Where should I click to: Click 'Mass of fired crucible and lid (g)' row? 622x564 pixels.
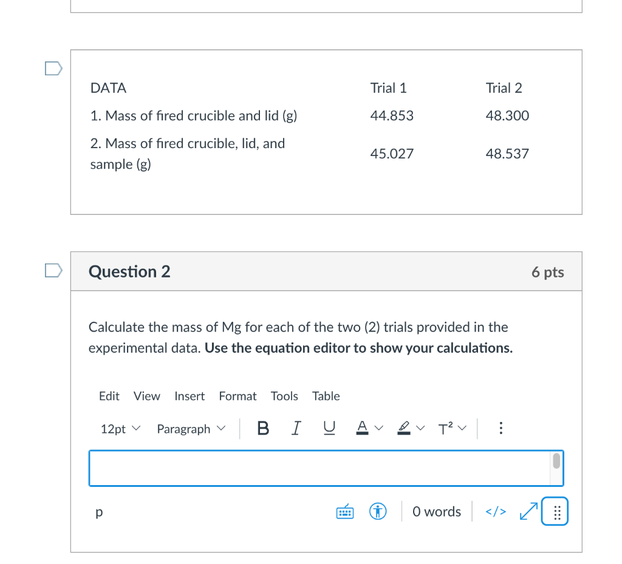pos(194,116)
